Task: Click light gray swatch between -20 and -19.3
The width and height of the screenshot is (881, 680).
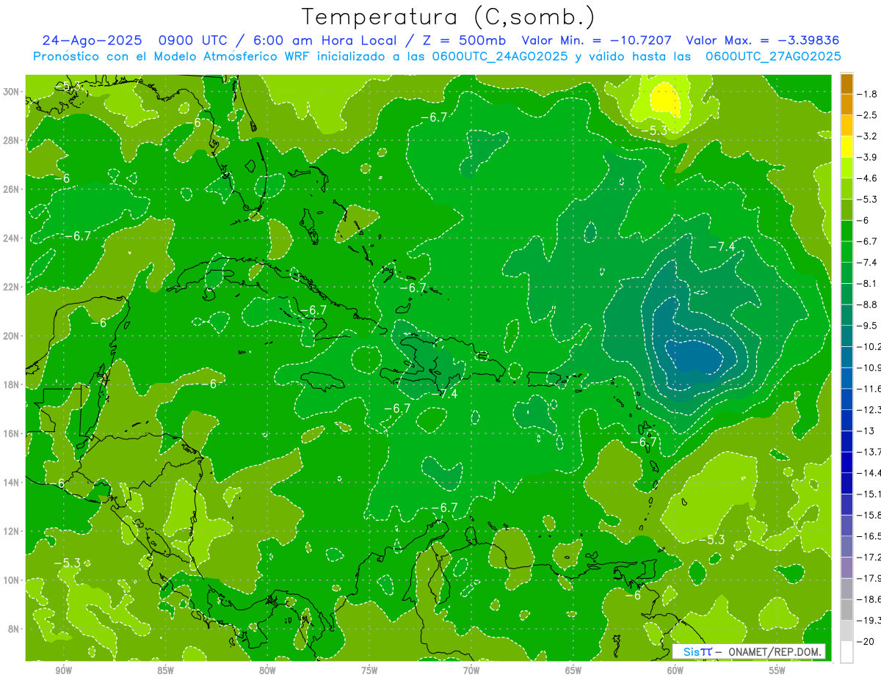Action: 846,630
